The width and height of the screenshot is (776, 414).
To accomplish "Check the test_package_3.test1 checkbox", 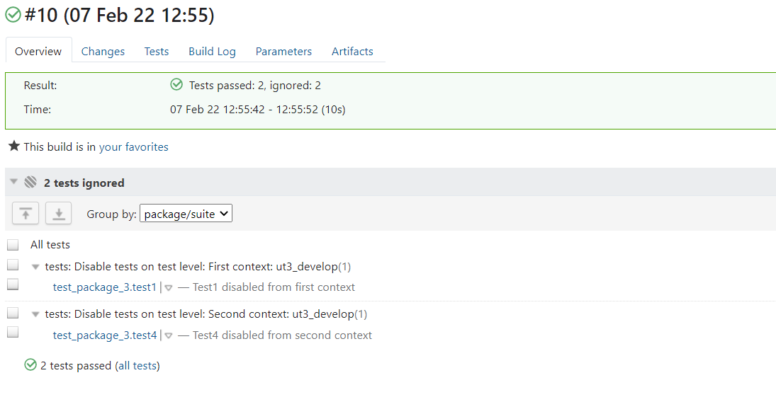I will pyautogui.click(x=13, y=285).
